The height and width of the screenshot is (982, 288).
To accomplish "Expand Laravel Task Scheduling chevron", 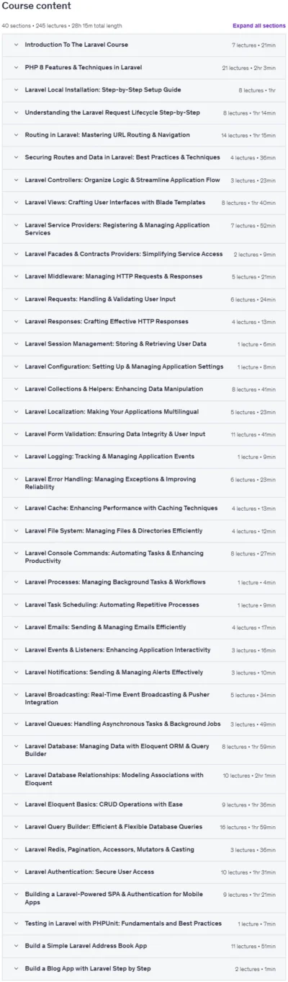I will pyautogui.click(x=16, y=605).
